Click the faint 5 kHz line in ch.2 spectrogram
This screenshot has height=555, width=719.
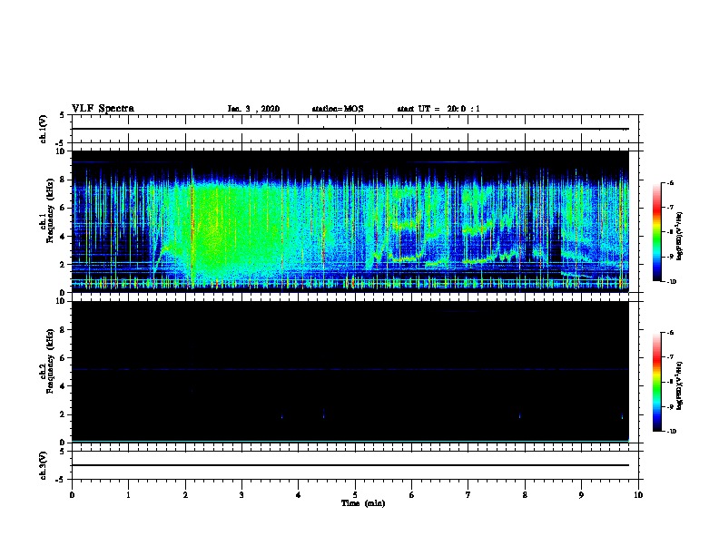tap(350, 369)
